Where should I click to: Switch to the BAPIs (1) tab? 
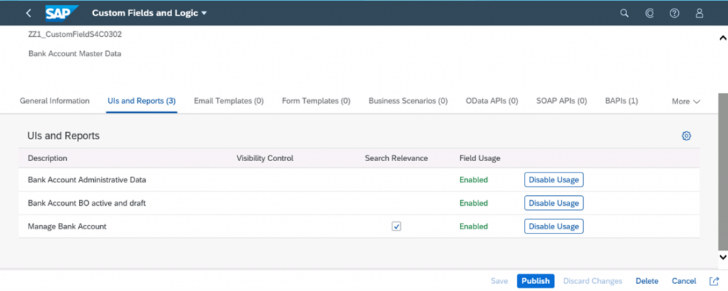(x=621, y=101)
